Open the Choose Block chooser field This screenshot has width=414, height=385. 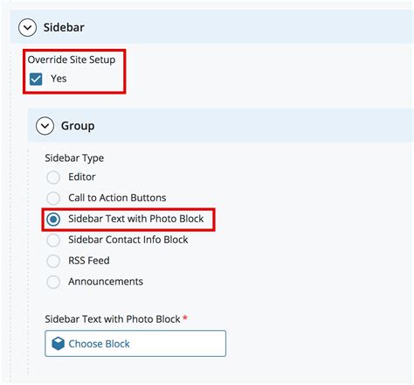(x=135, y=344)
